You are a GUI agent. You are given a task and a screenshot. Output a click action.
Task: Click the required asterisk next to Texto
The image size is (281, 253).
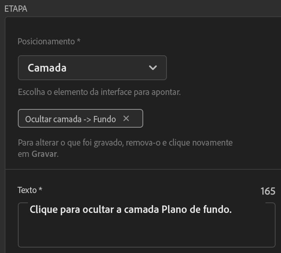point(40,190)
